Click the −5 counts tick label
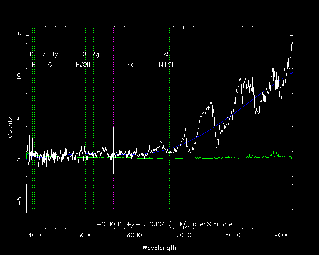319x255 pixels. 19,201
